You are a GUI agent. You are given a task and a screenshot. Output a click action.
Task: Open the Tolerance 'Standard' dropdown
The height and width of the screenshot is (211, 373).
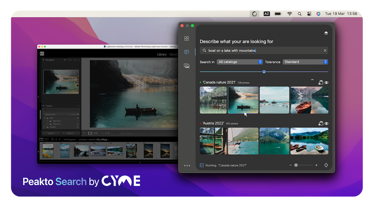click(305, 62)
